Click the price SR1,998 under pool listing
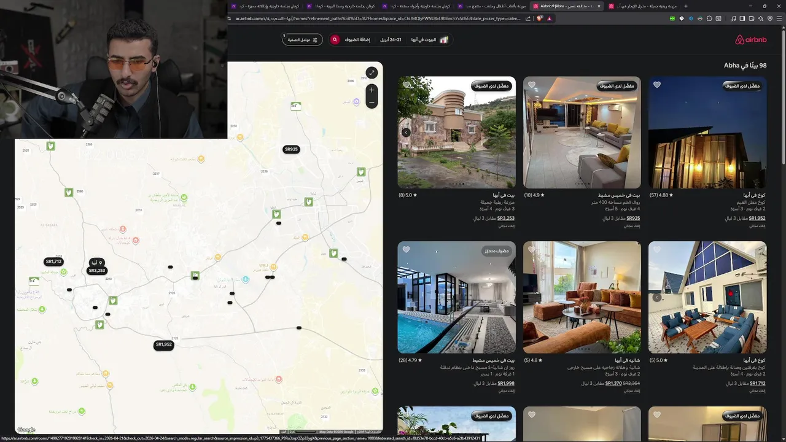The image size is (786, 442). coord(506,384)
